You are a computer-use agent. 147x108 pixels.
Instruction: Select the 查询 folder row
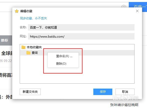pos(77,53)
